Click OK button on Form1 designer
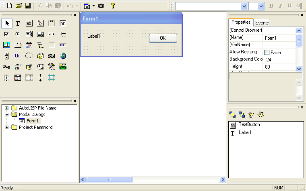 click(163, 38)
